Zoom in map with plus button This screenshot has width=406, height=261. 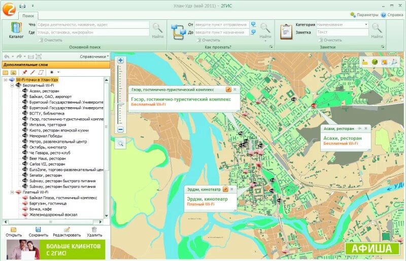coord(120,60)
